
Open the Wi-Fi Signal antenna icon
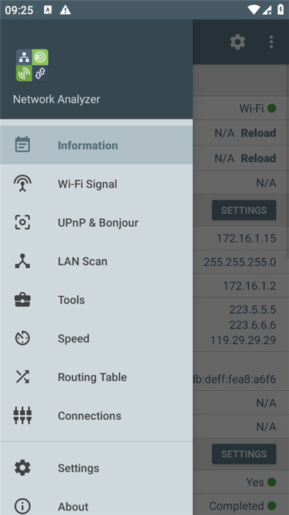coord(22,183)
